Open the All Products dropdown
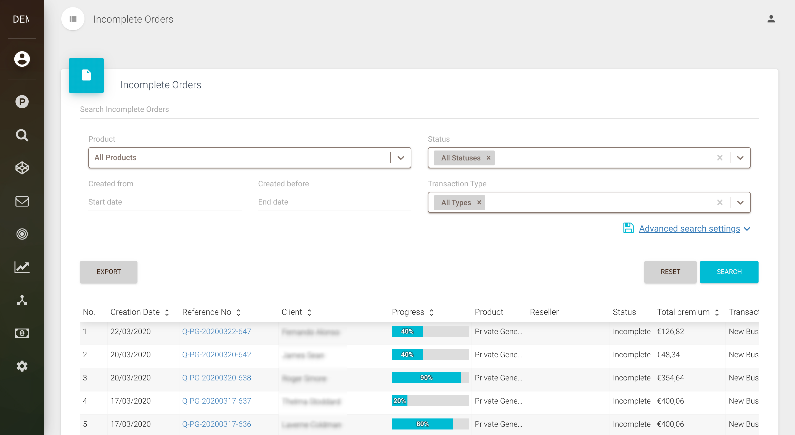This screenshot has height=435, width=795. click(x=249, y=157)
